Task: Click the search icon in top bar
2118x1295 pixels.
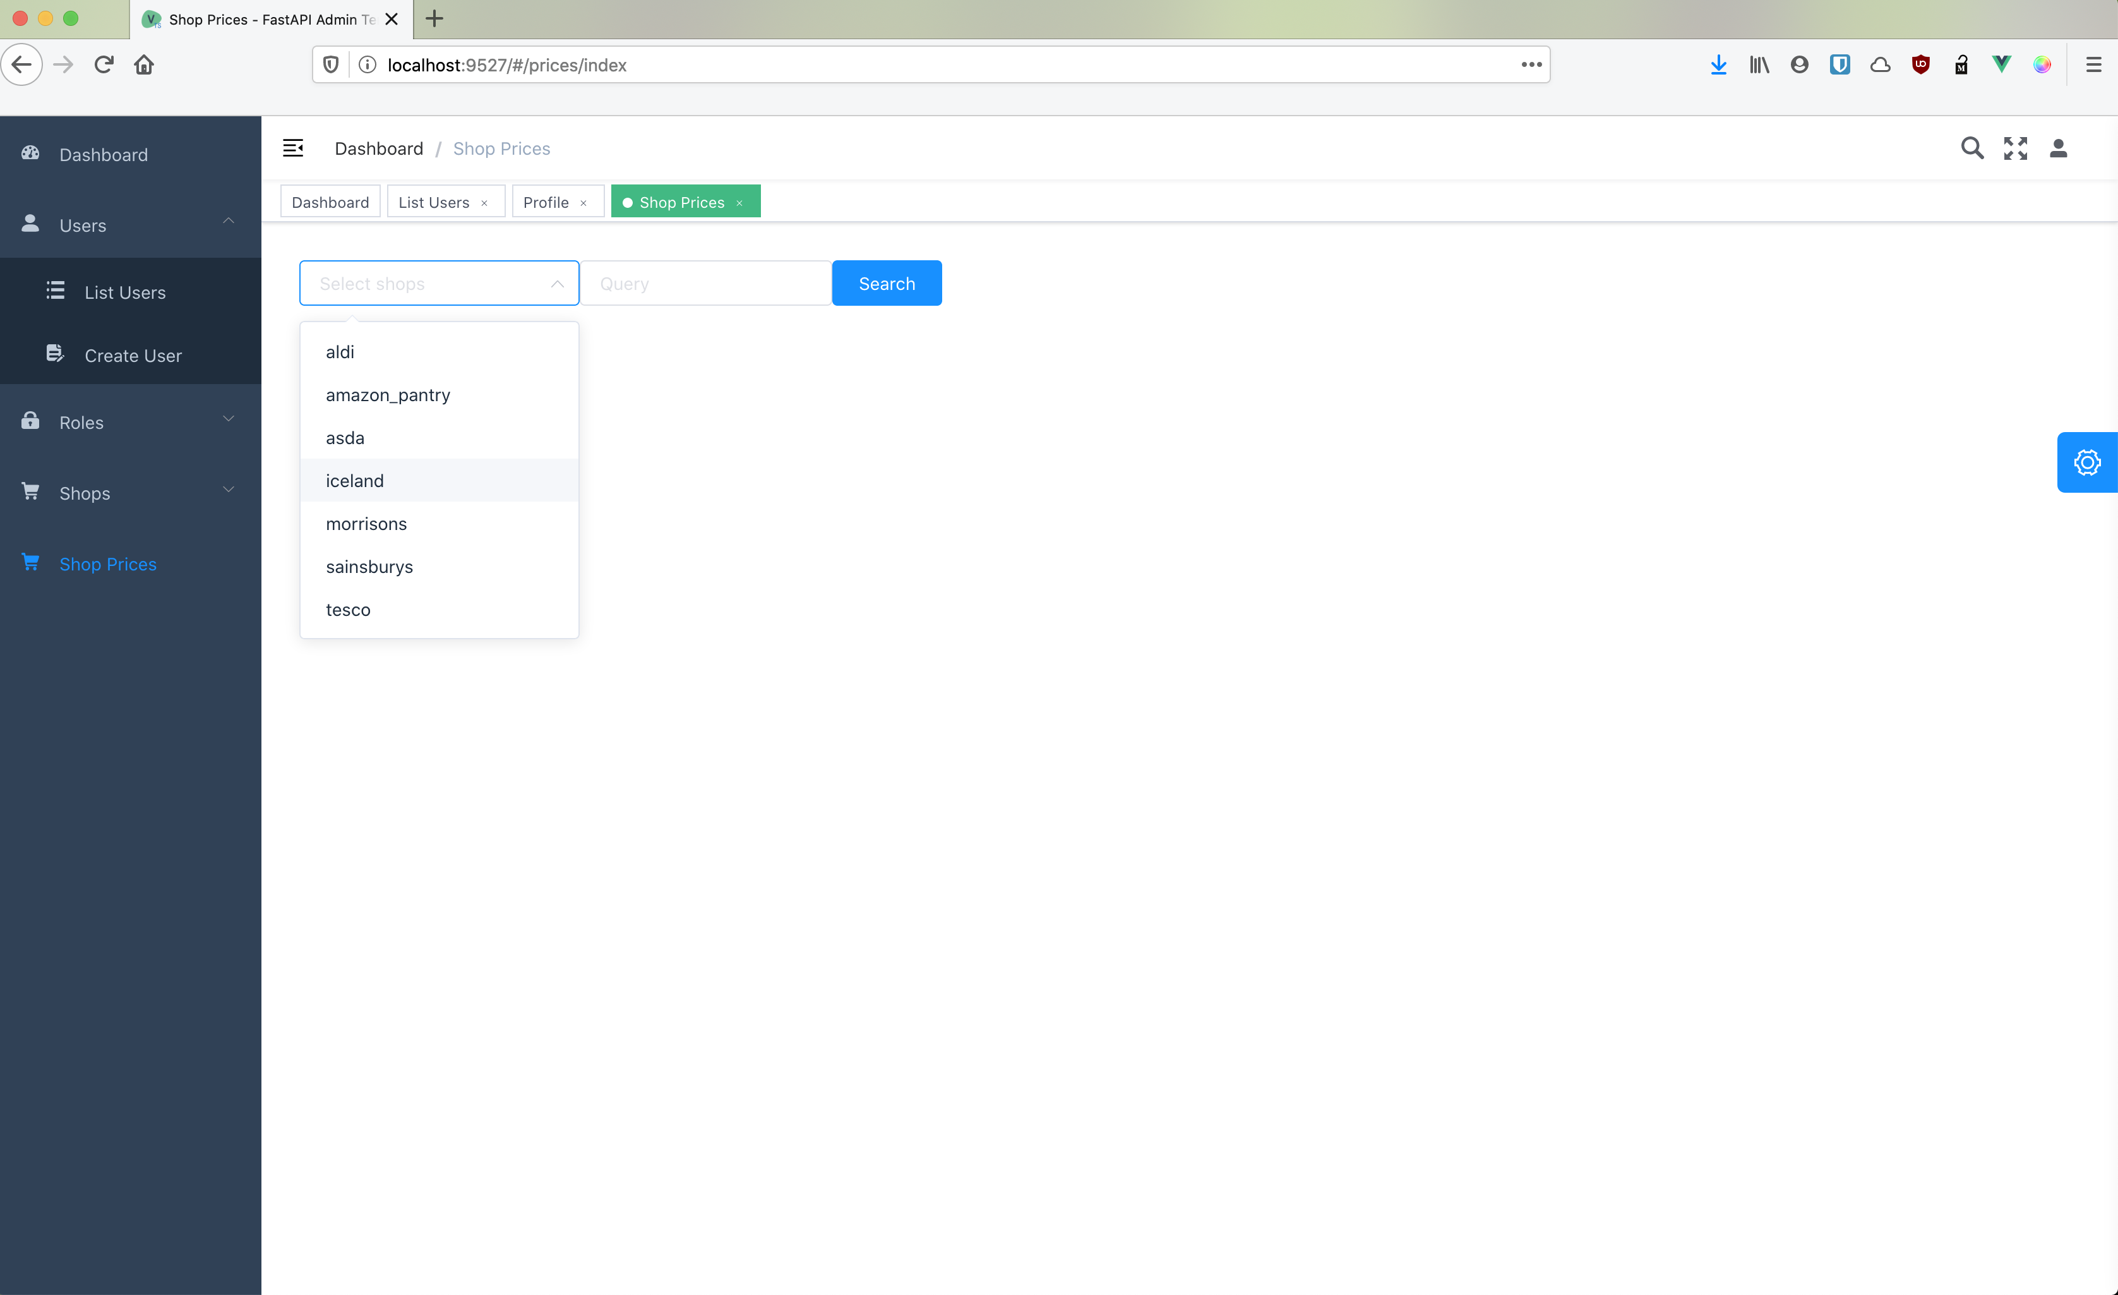Action: [x=1973, y=148]
